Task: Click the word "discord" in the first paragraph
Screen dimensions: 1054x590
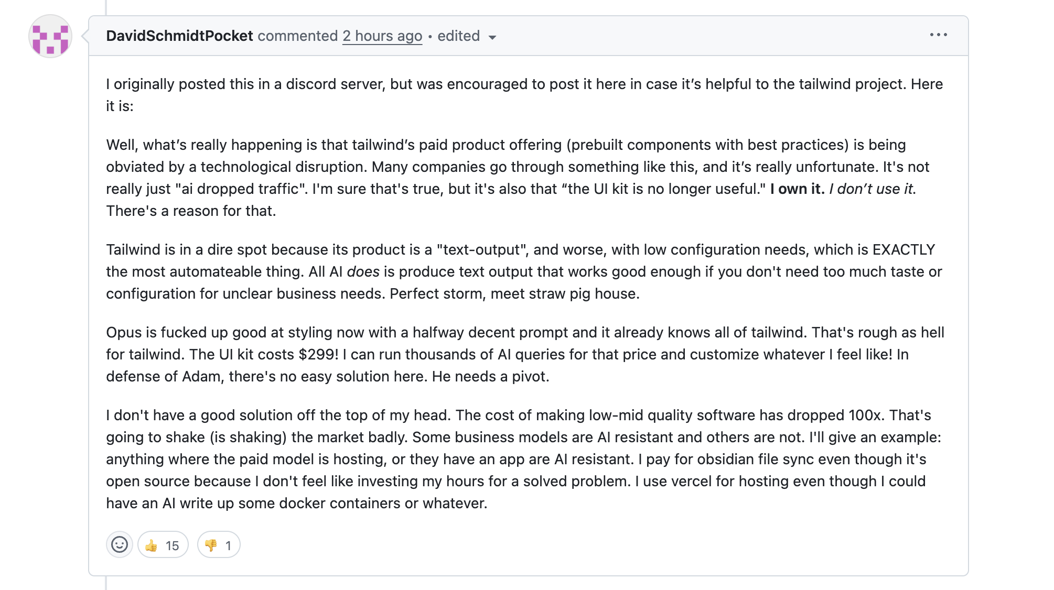Action: point(311,84)
